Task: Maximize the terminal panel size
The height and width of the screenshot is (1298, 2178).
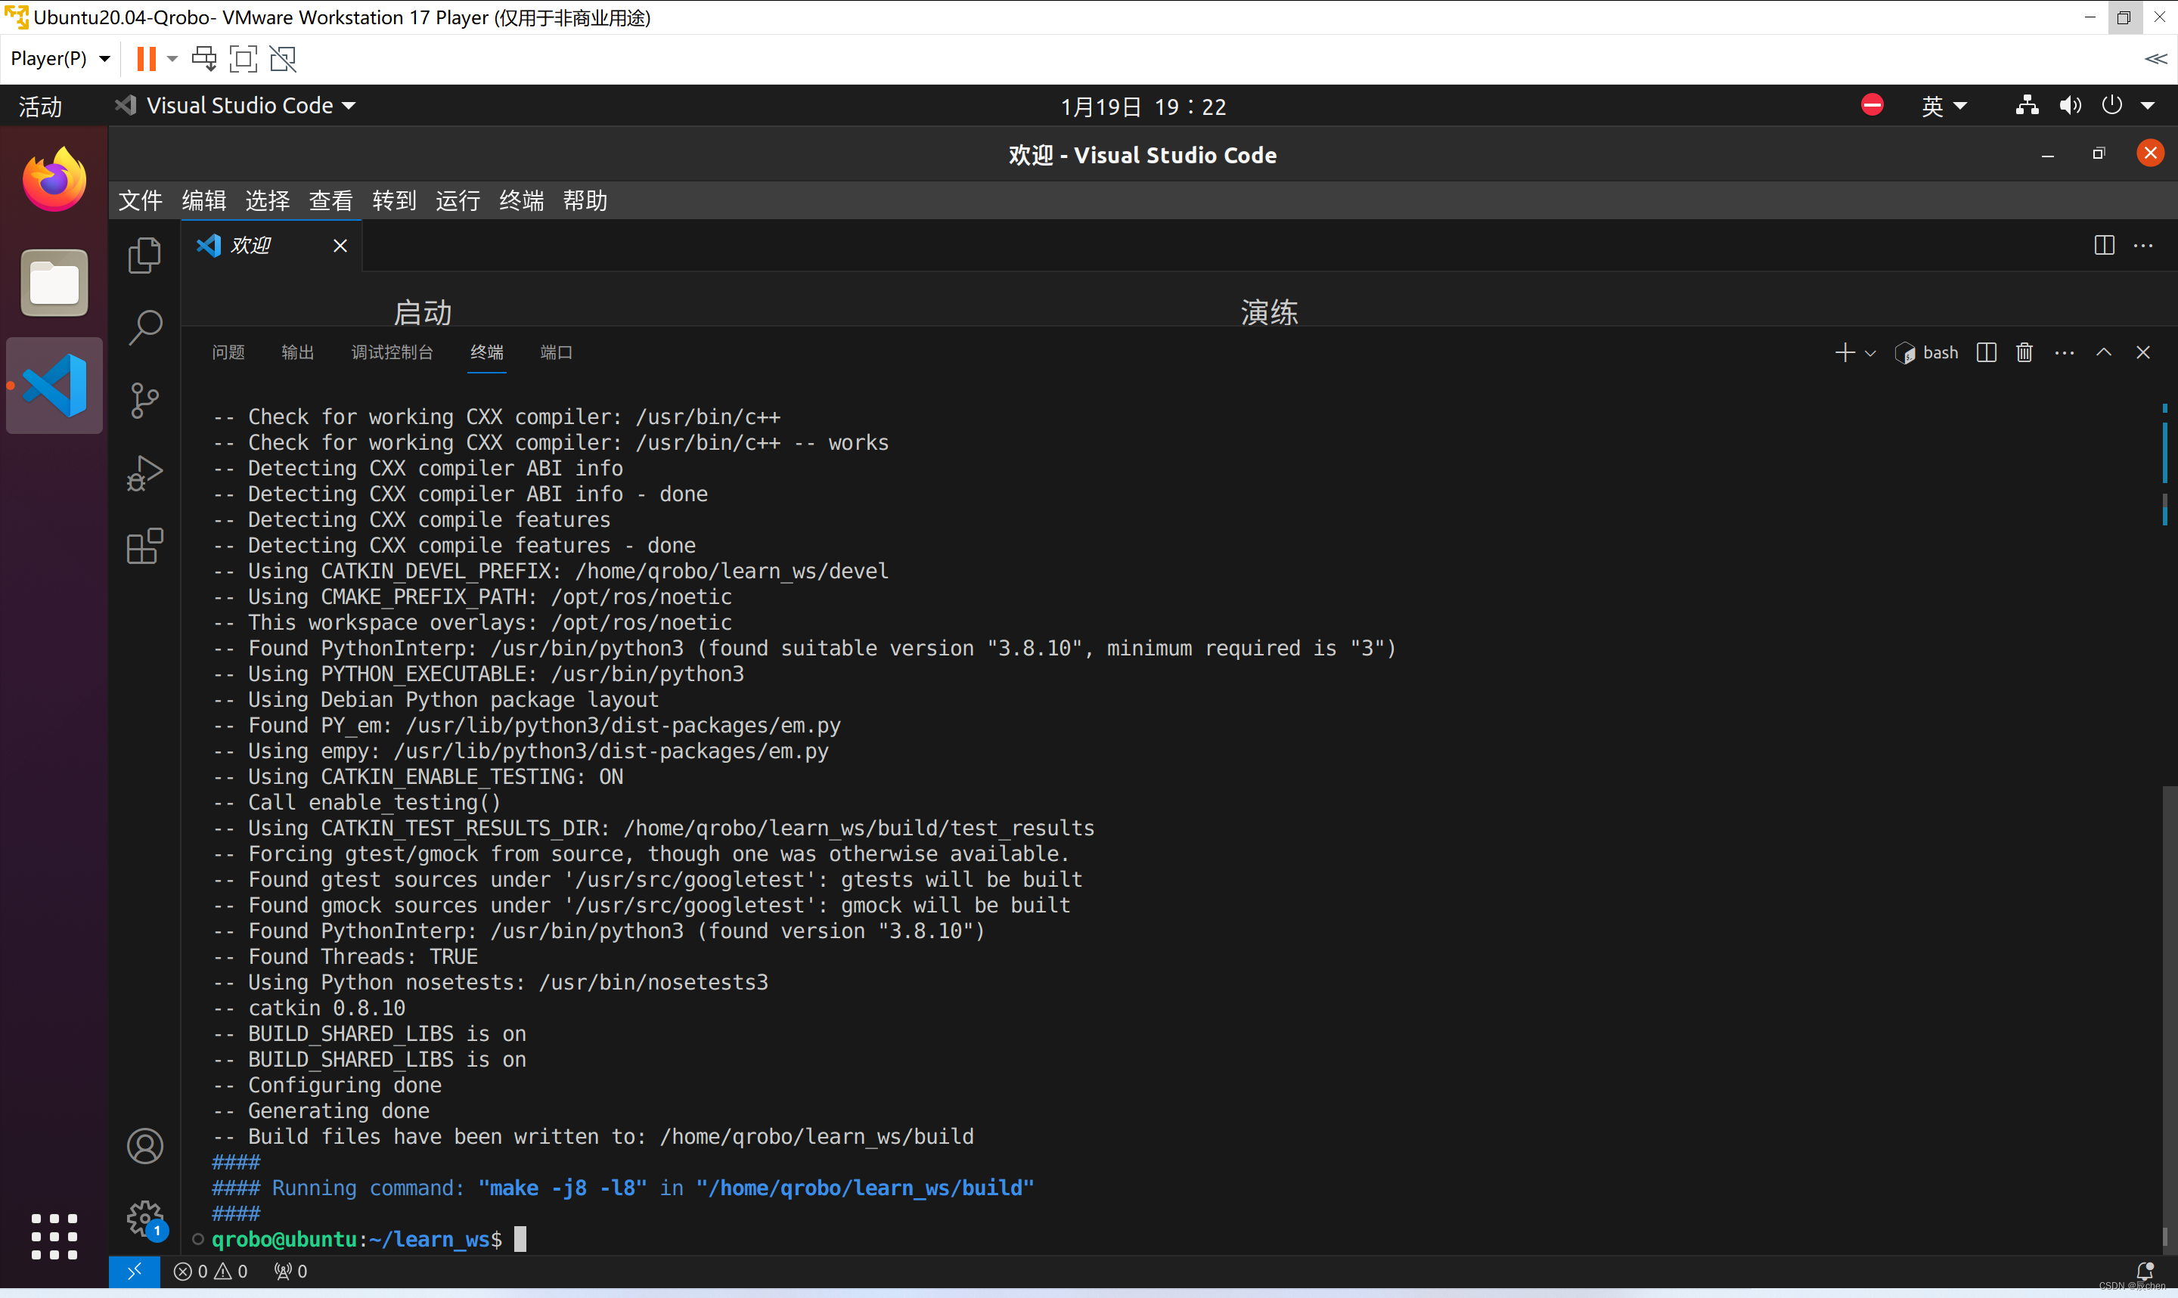Action: point(2104,352)
